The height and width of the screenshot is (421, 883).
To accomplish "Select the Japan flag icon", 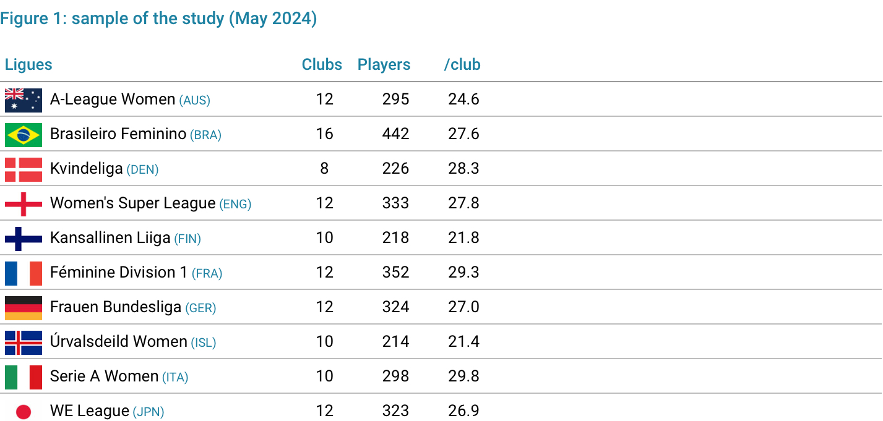I will (24, 412).
